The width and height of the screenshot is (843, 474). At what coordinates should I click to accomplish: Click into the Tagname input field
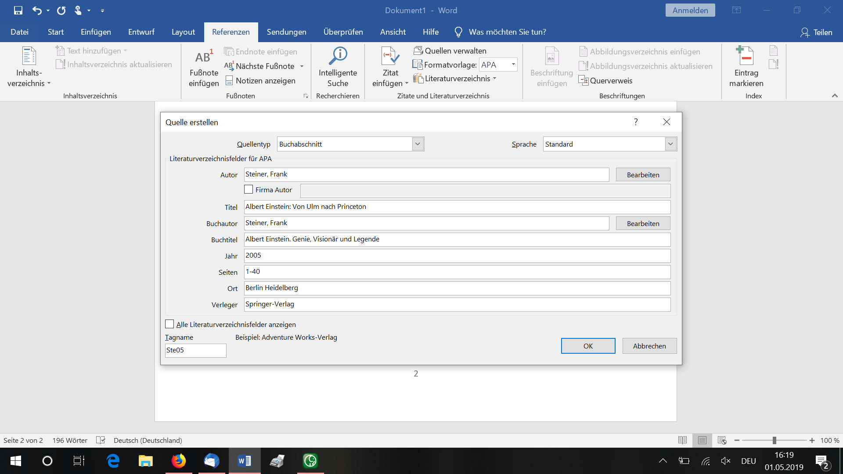pyautogui.click(x=195, y=350)
